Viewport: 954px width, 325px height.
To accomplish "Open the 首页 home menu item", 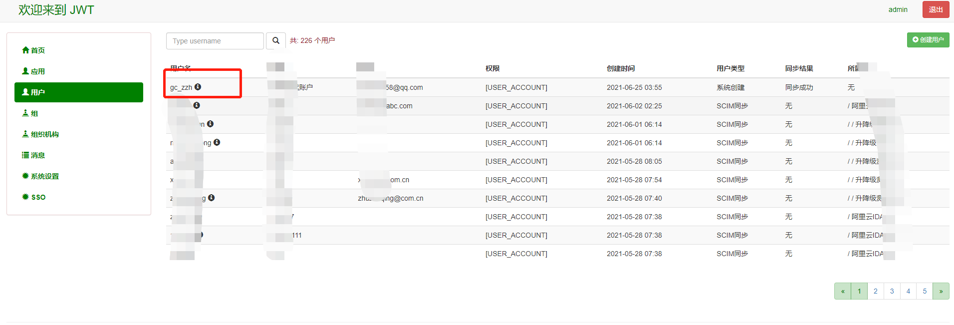I will point(79,50).
